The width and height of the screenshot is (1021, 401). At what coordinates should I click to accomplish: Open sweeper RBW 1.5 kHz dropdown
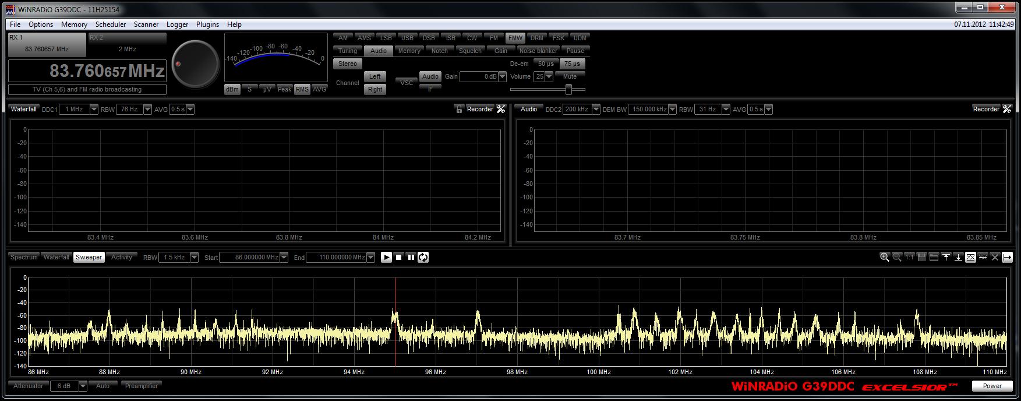(194, 257)
